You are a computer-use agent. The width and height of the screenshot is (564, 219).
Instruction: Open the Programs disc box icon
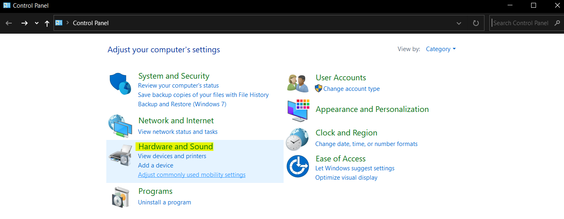pyautogui.click(x=121, y=198)
